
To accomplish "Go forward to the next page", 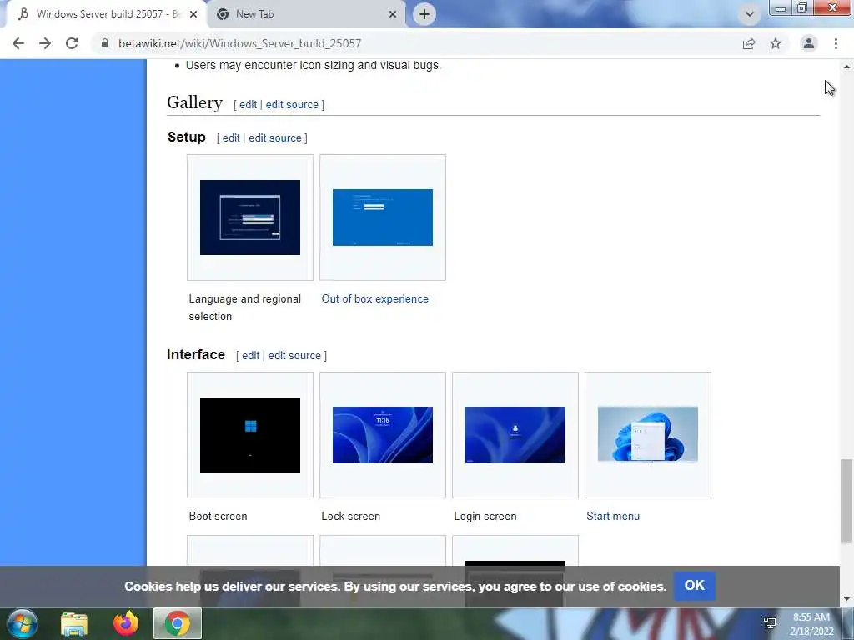I will [x=45, y=43].
